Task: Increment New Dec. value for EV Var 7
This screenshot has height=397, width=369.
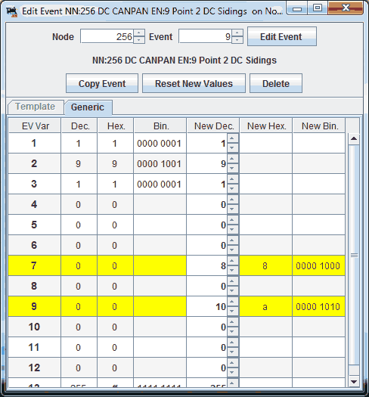Action: point(232,261)
